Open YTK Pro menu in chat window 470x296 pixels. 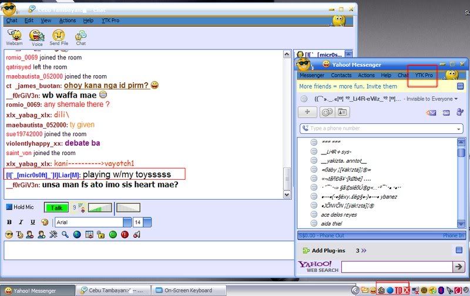[x=110, y=21]
